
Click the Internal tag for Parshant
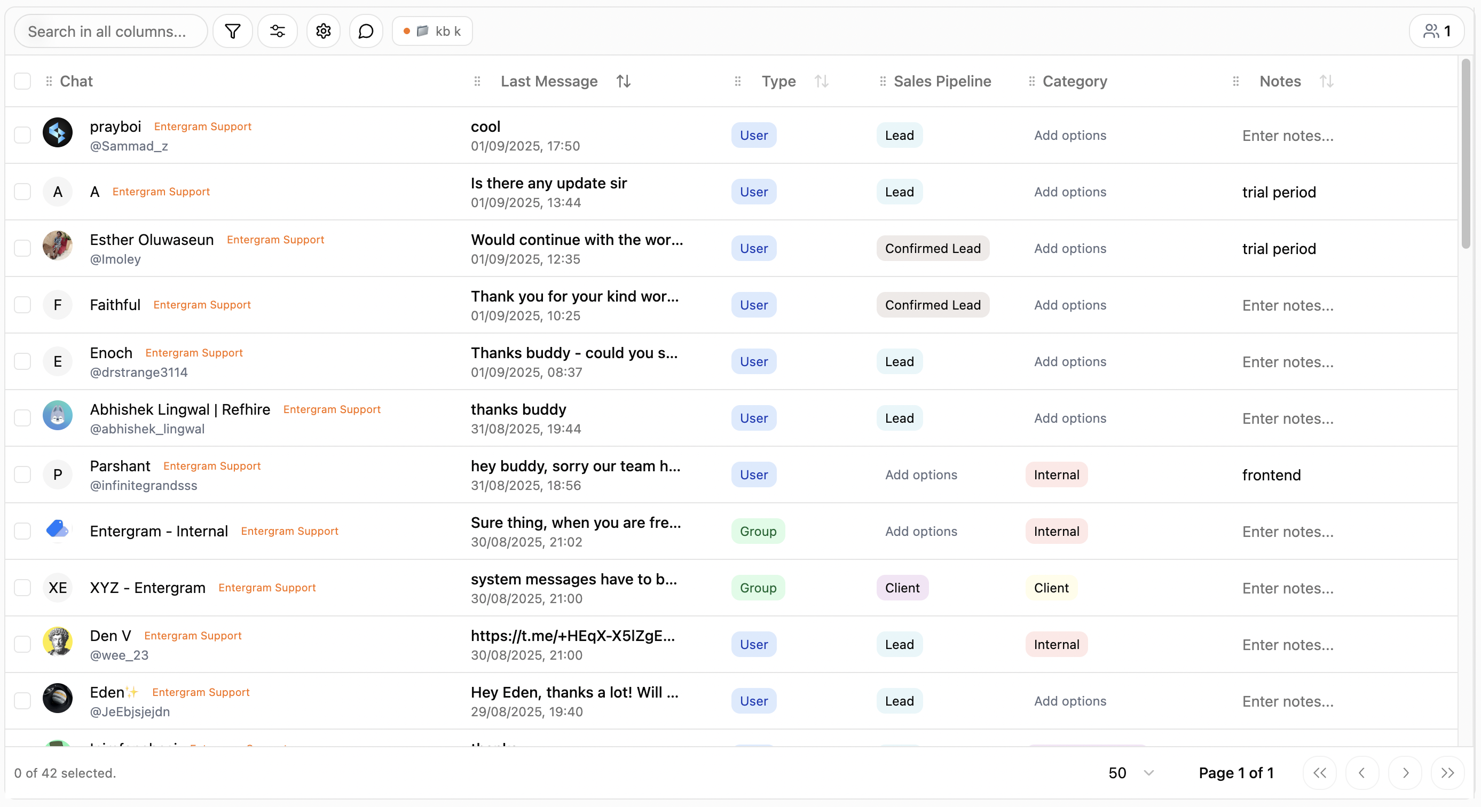pyautogui.click(x=1056, y=475)
